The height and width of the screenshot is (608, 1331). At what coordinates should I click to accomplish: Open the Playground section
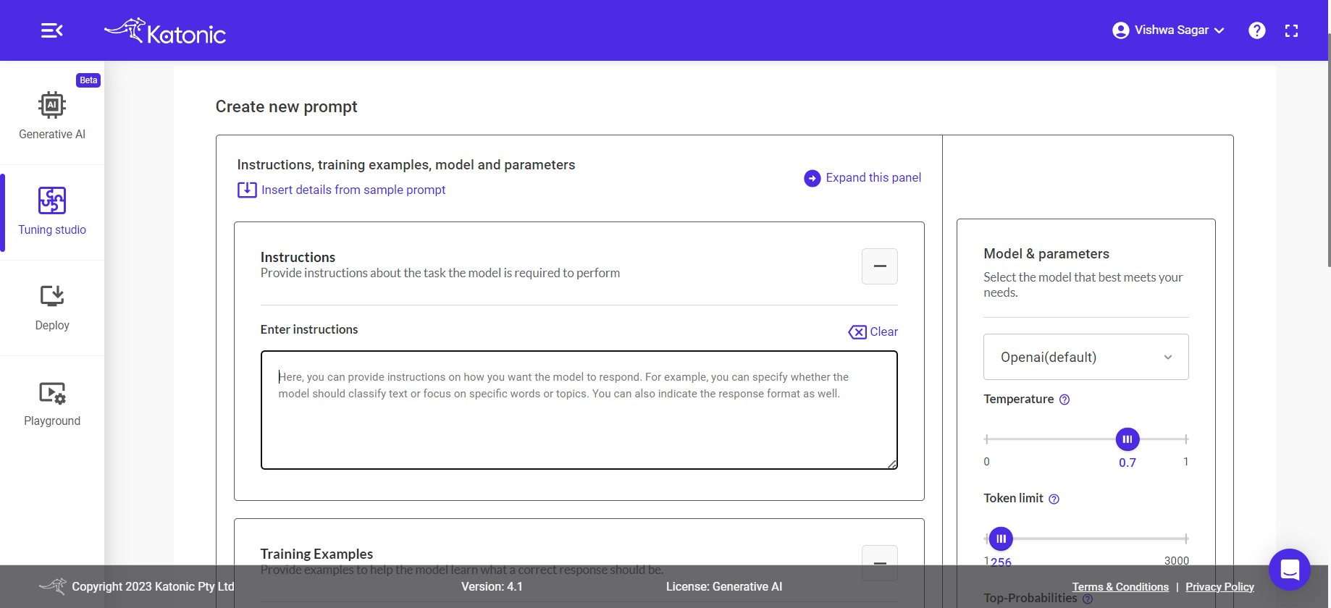pyautogui.click(x=52, y=404)
